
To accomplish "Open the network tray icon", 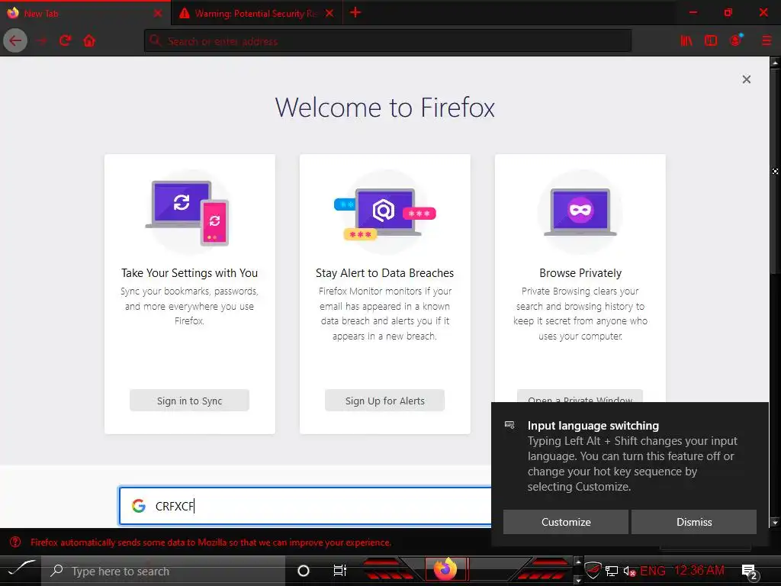I will click(612, 571).
